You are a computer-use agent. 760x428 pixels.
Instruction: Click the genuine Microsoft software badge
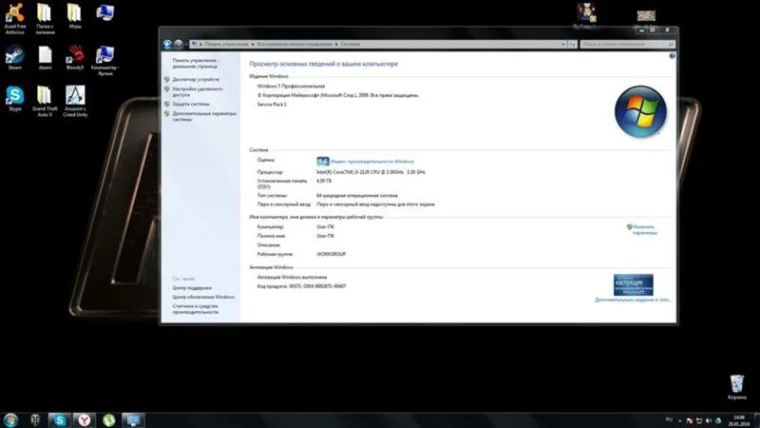point(633,284)
